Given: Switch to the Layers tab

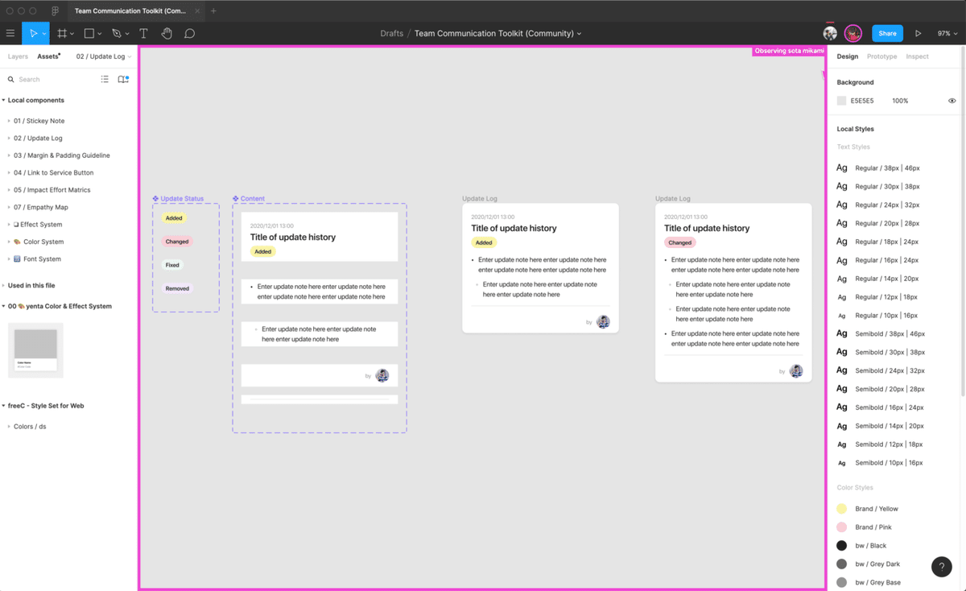Looking at the screenshot, I should click(18, 56).
